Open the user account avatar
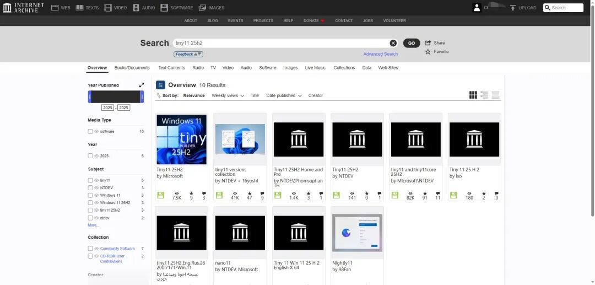Image resolution: width=595 pixels, height=285 pixels. coord(477,8)
